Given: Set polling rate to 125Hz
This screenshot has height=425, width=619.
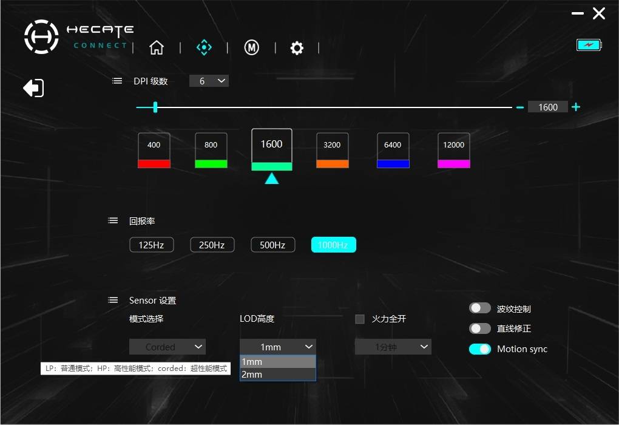Looking at the screenshot, I should [152, 245].
